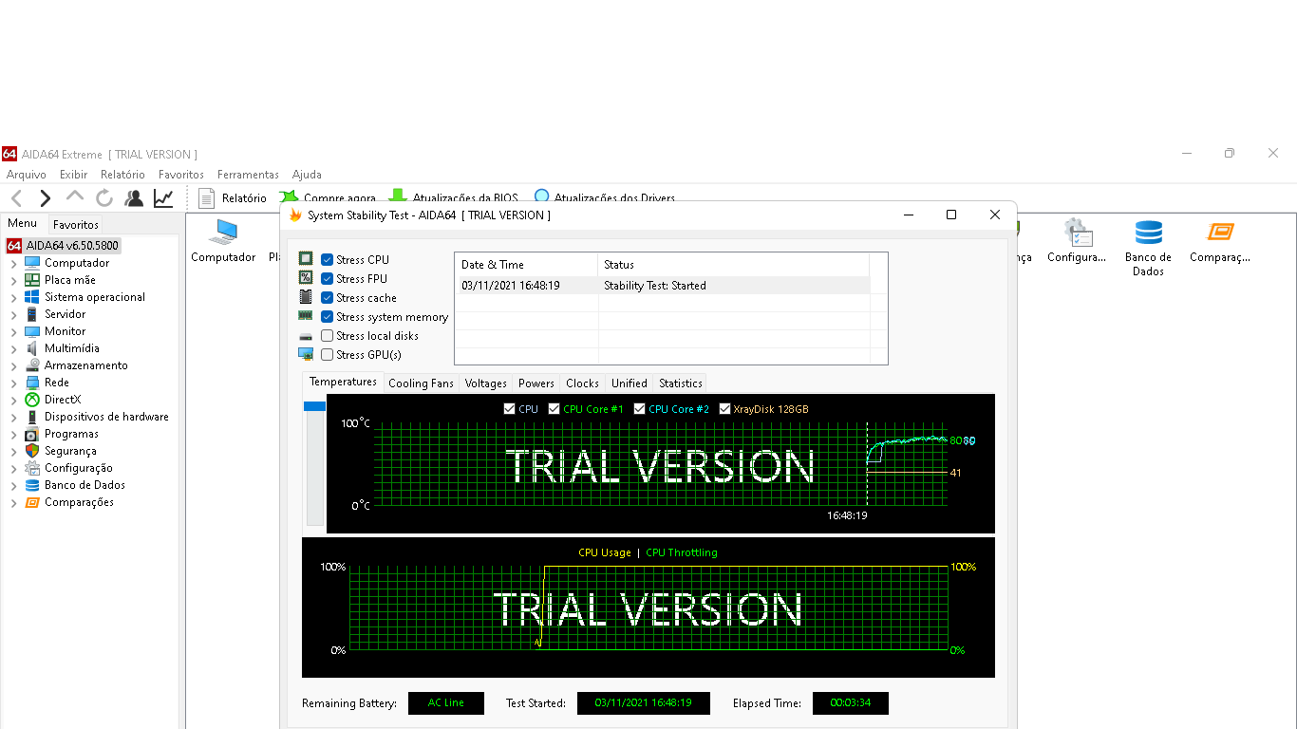1297x729 pixels.
Task: Click the Sistema operacional Windows icon in tree
Action: (x=32, y=297)
